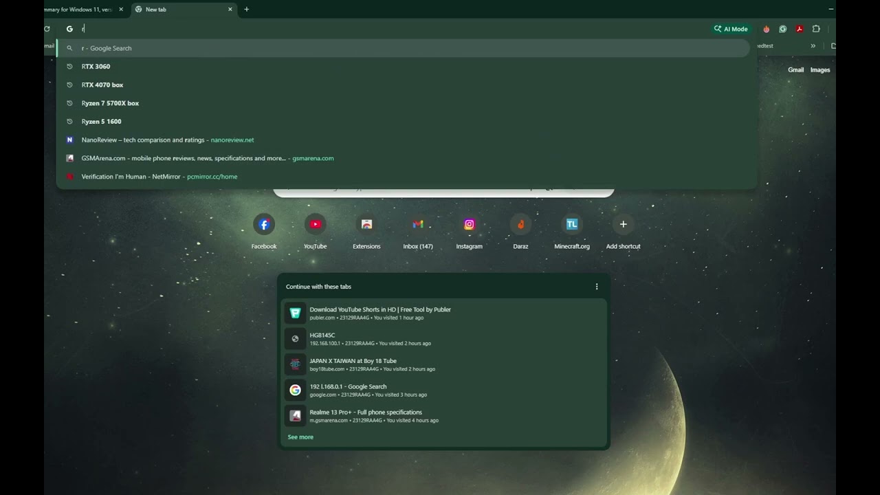Click the NanoReview favicon in suggestions

coord(69,140)
